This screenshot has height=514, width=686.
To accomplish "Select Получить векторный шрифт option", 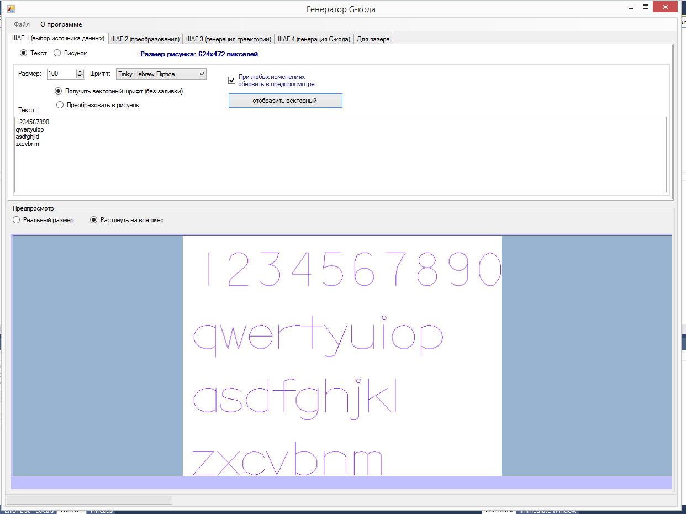I will click(x=119, y=91).
